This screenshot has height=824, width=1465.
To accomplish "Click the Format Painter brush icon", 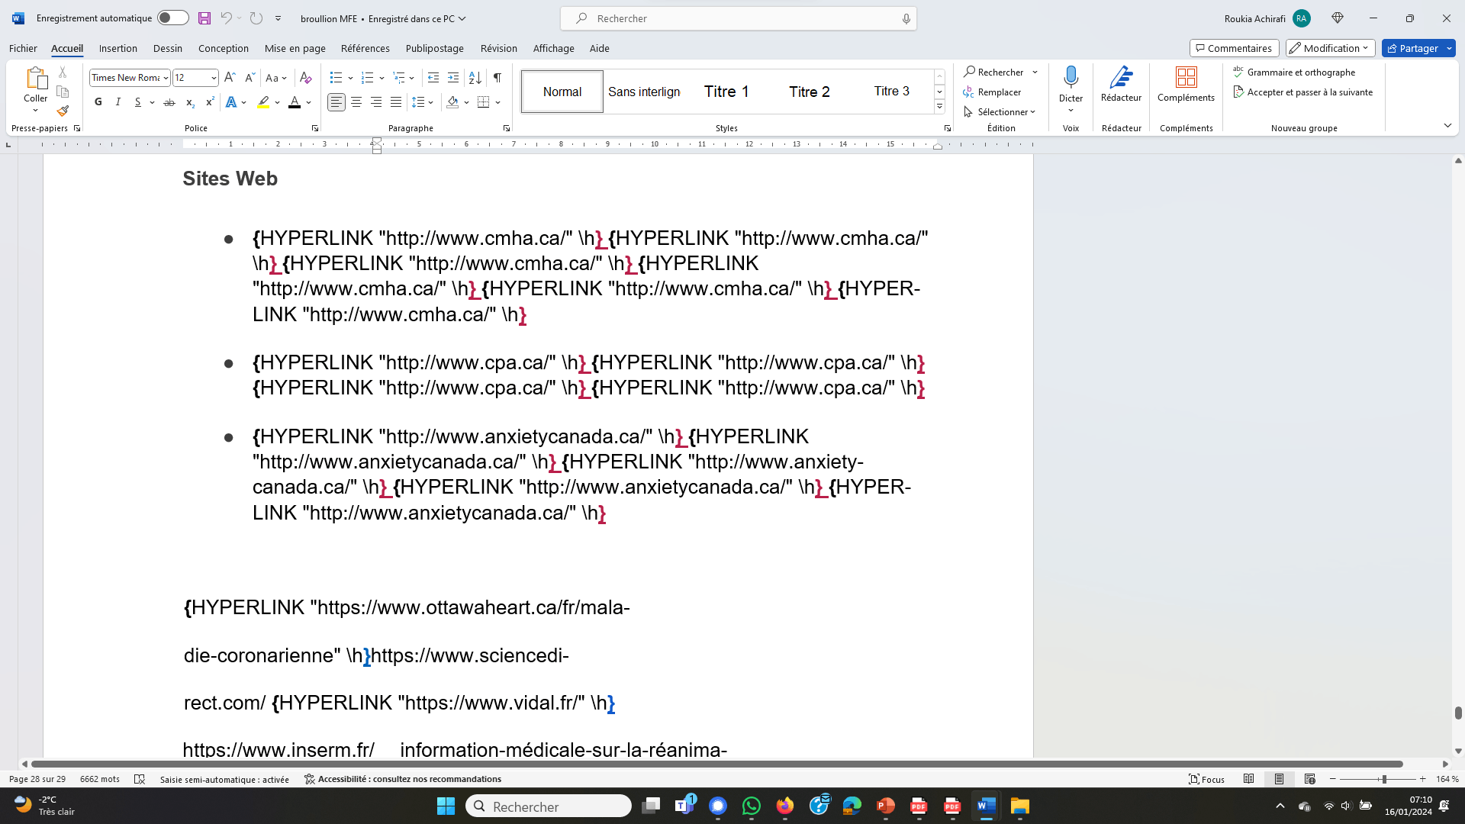I will [x=63, y=111].
